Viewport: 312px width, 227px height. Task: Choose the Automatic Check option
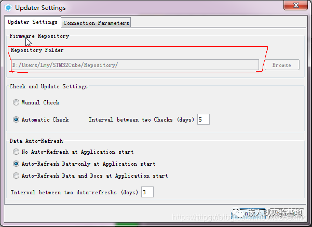(17, 119)
